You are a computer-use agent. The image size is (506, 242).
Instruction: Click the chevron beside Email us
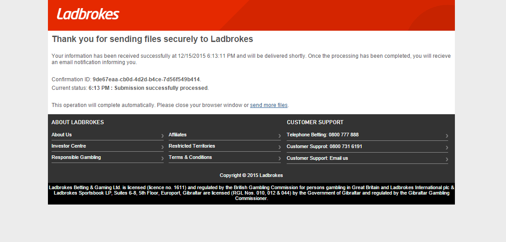(447, 159)
